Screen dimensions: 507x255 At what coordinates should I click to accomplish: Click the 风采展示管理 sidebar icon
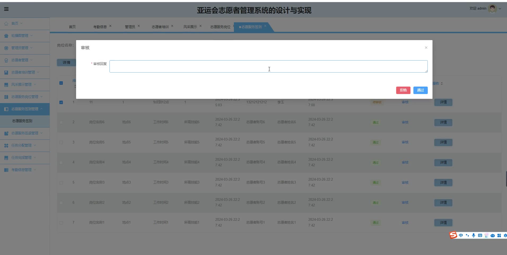click(x=6, y=85)
